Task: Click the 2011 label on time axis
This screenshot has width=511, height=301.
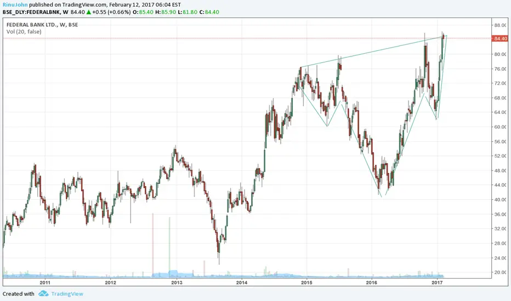Action: coord(45,282)
